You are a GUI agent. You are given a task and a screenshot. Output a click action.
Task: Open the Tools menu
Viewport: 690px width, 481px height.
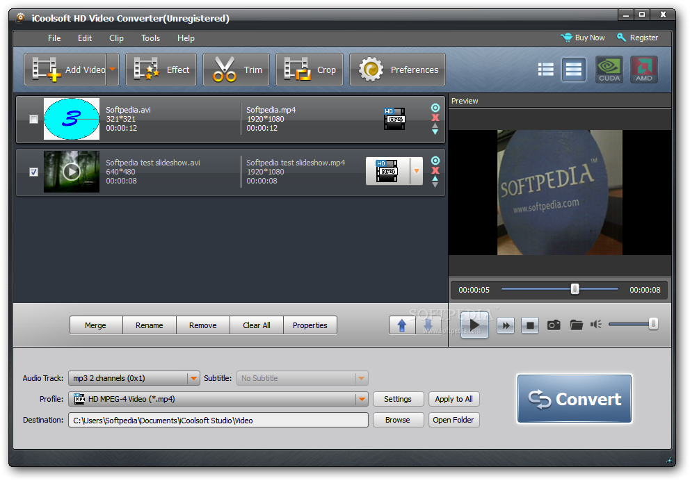click(x=150, y=38)
